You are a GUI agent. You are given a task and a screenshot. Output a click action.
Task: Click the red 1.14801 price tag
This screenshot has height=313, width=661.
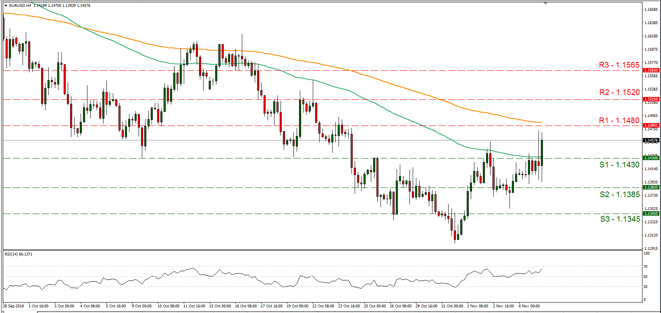point(651,126)
